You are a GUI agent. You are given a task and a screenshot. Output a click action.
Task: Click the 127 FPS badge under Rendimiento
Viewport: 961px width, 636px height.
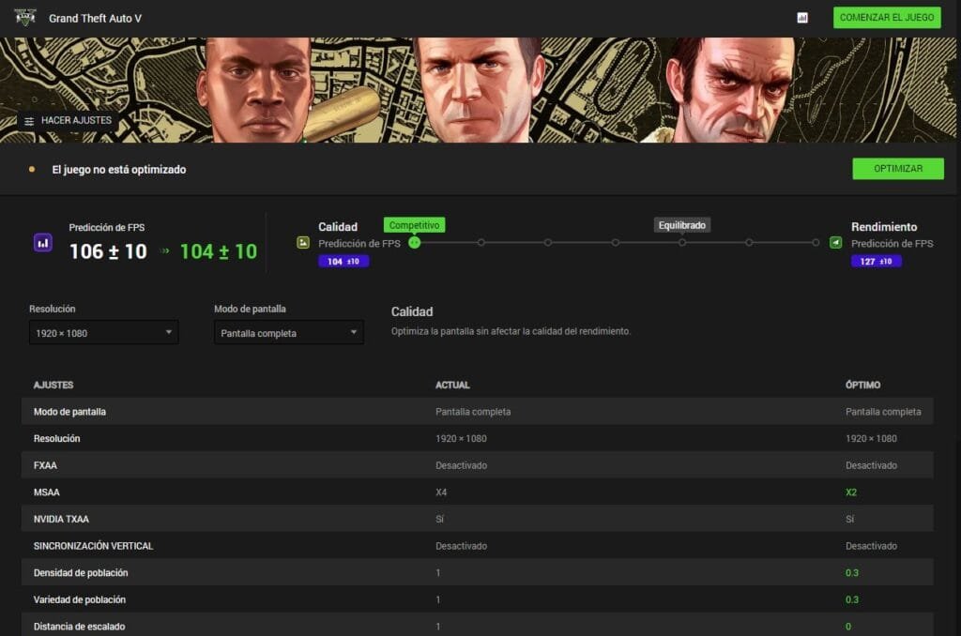pos(876,262)
